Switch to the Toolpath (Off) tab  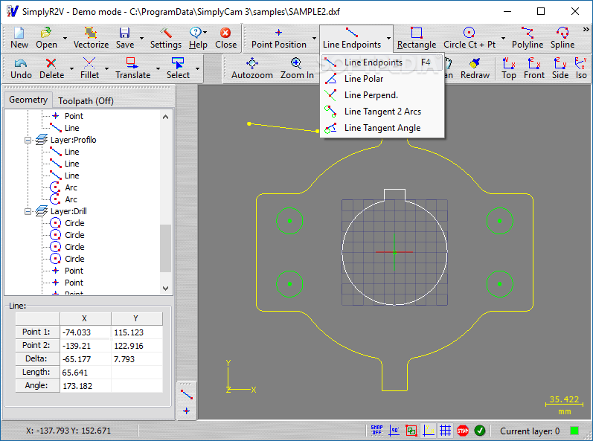point(86,100)
